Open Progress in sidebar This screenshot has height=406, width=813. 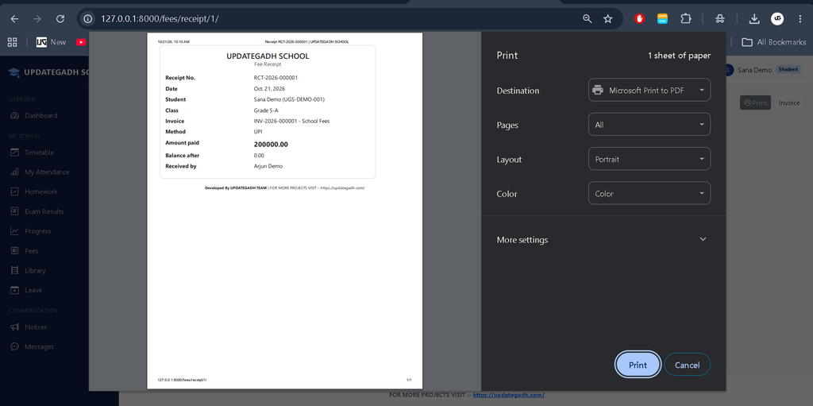pyautogui.click(x=38, y=231)
